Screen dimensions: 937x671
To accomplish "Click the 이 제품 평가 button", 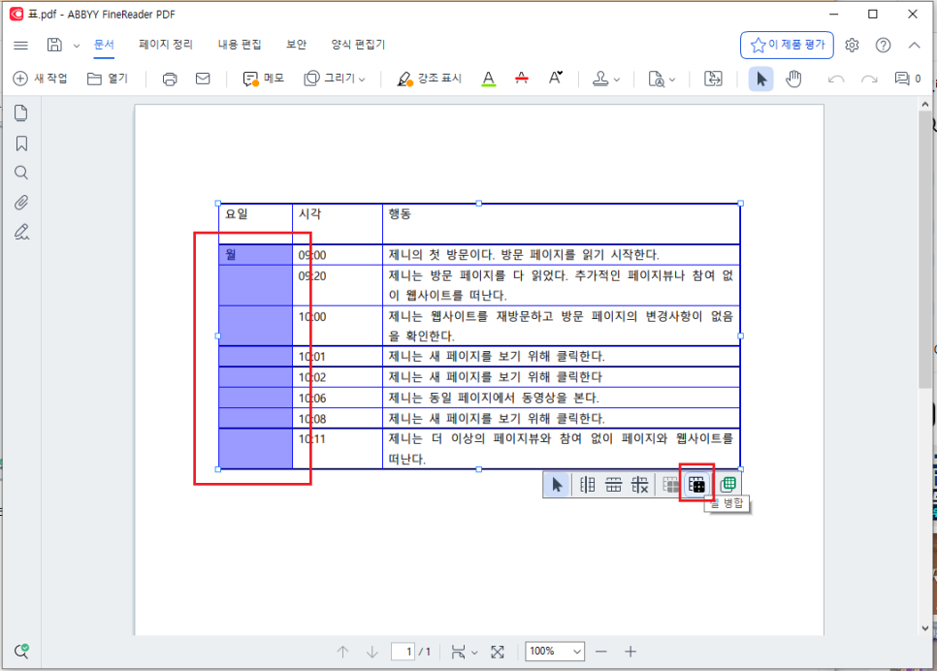I will 787,45.
